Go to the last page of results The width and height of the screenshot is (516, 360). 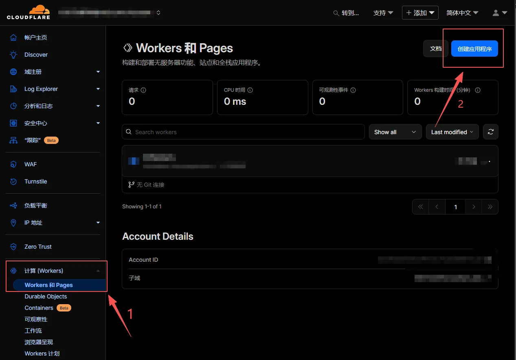[x=490, y=207]
